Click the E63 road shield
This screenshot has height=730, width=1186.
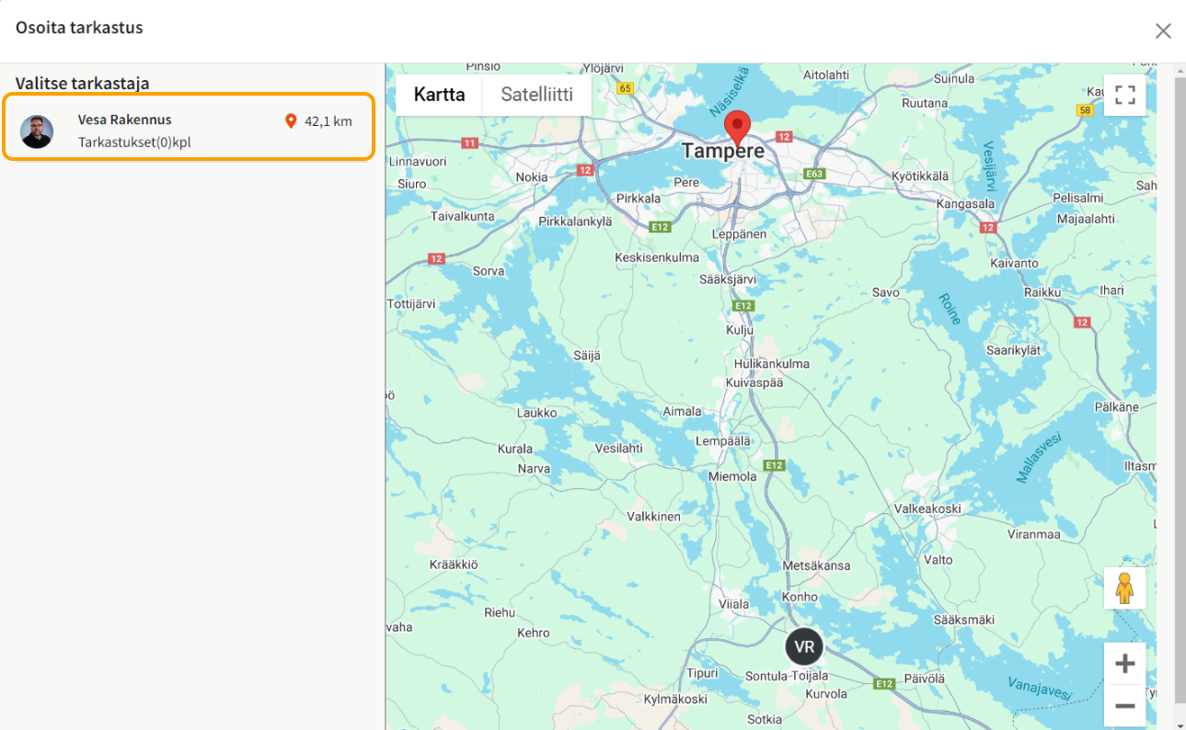[815, 173]
